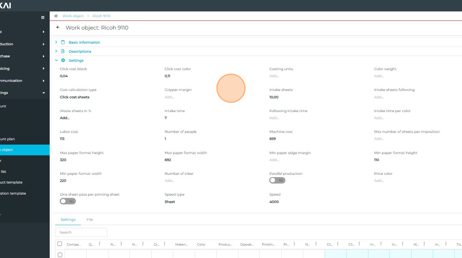Image resolution: width=462 pixels, height=258 pixels.
Task: Check the select-all checkbox in table header
Action: point(60,244)
